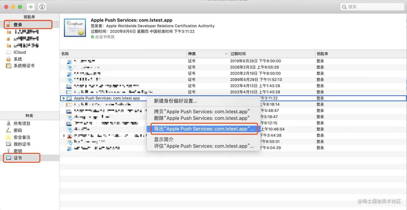The height and width of the screenshot is (210, 407).
Task: Click the keys icon next to 所有项目
Action: (9, 123)
